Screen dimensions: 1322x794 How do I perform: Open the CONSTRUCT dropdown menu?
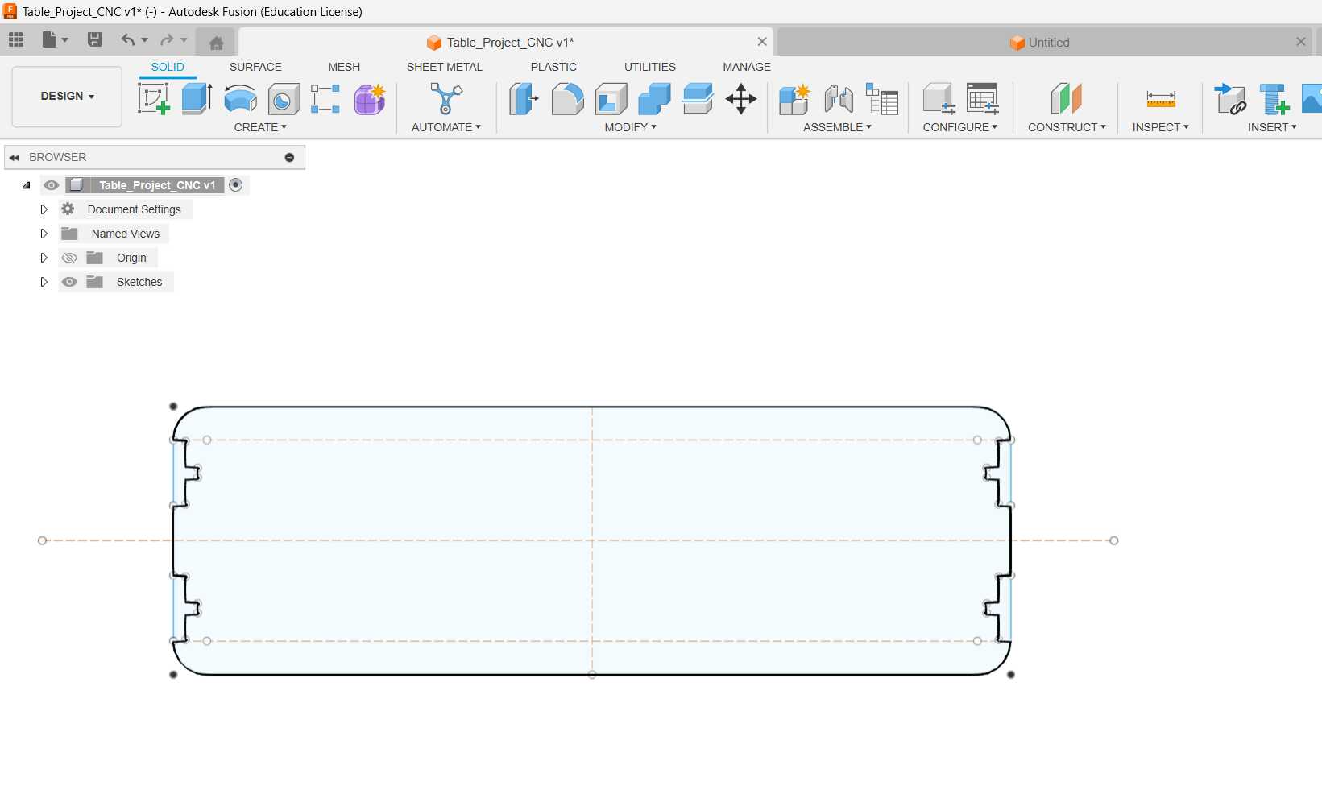1067,127
